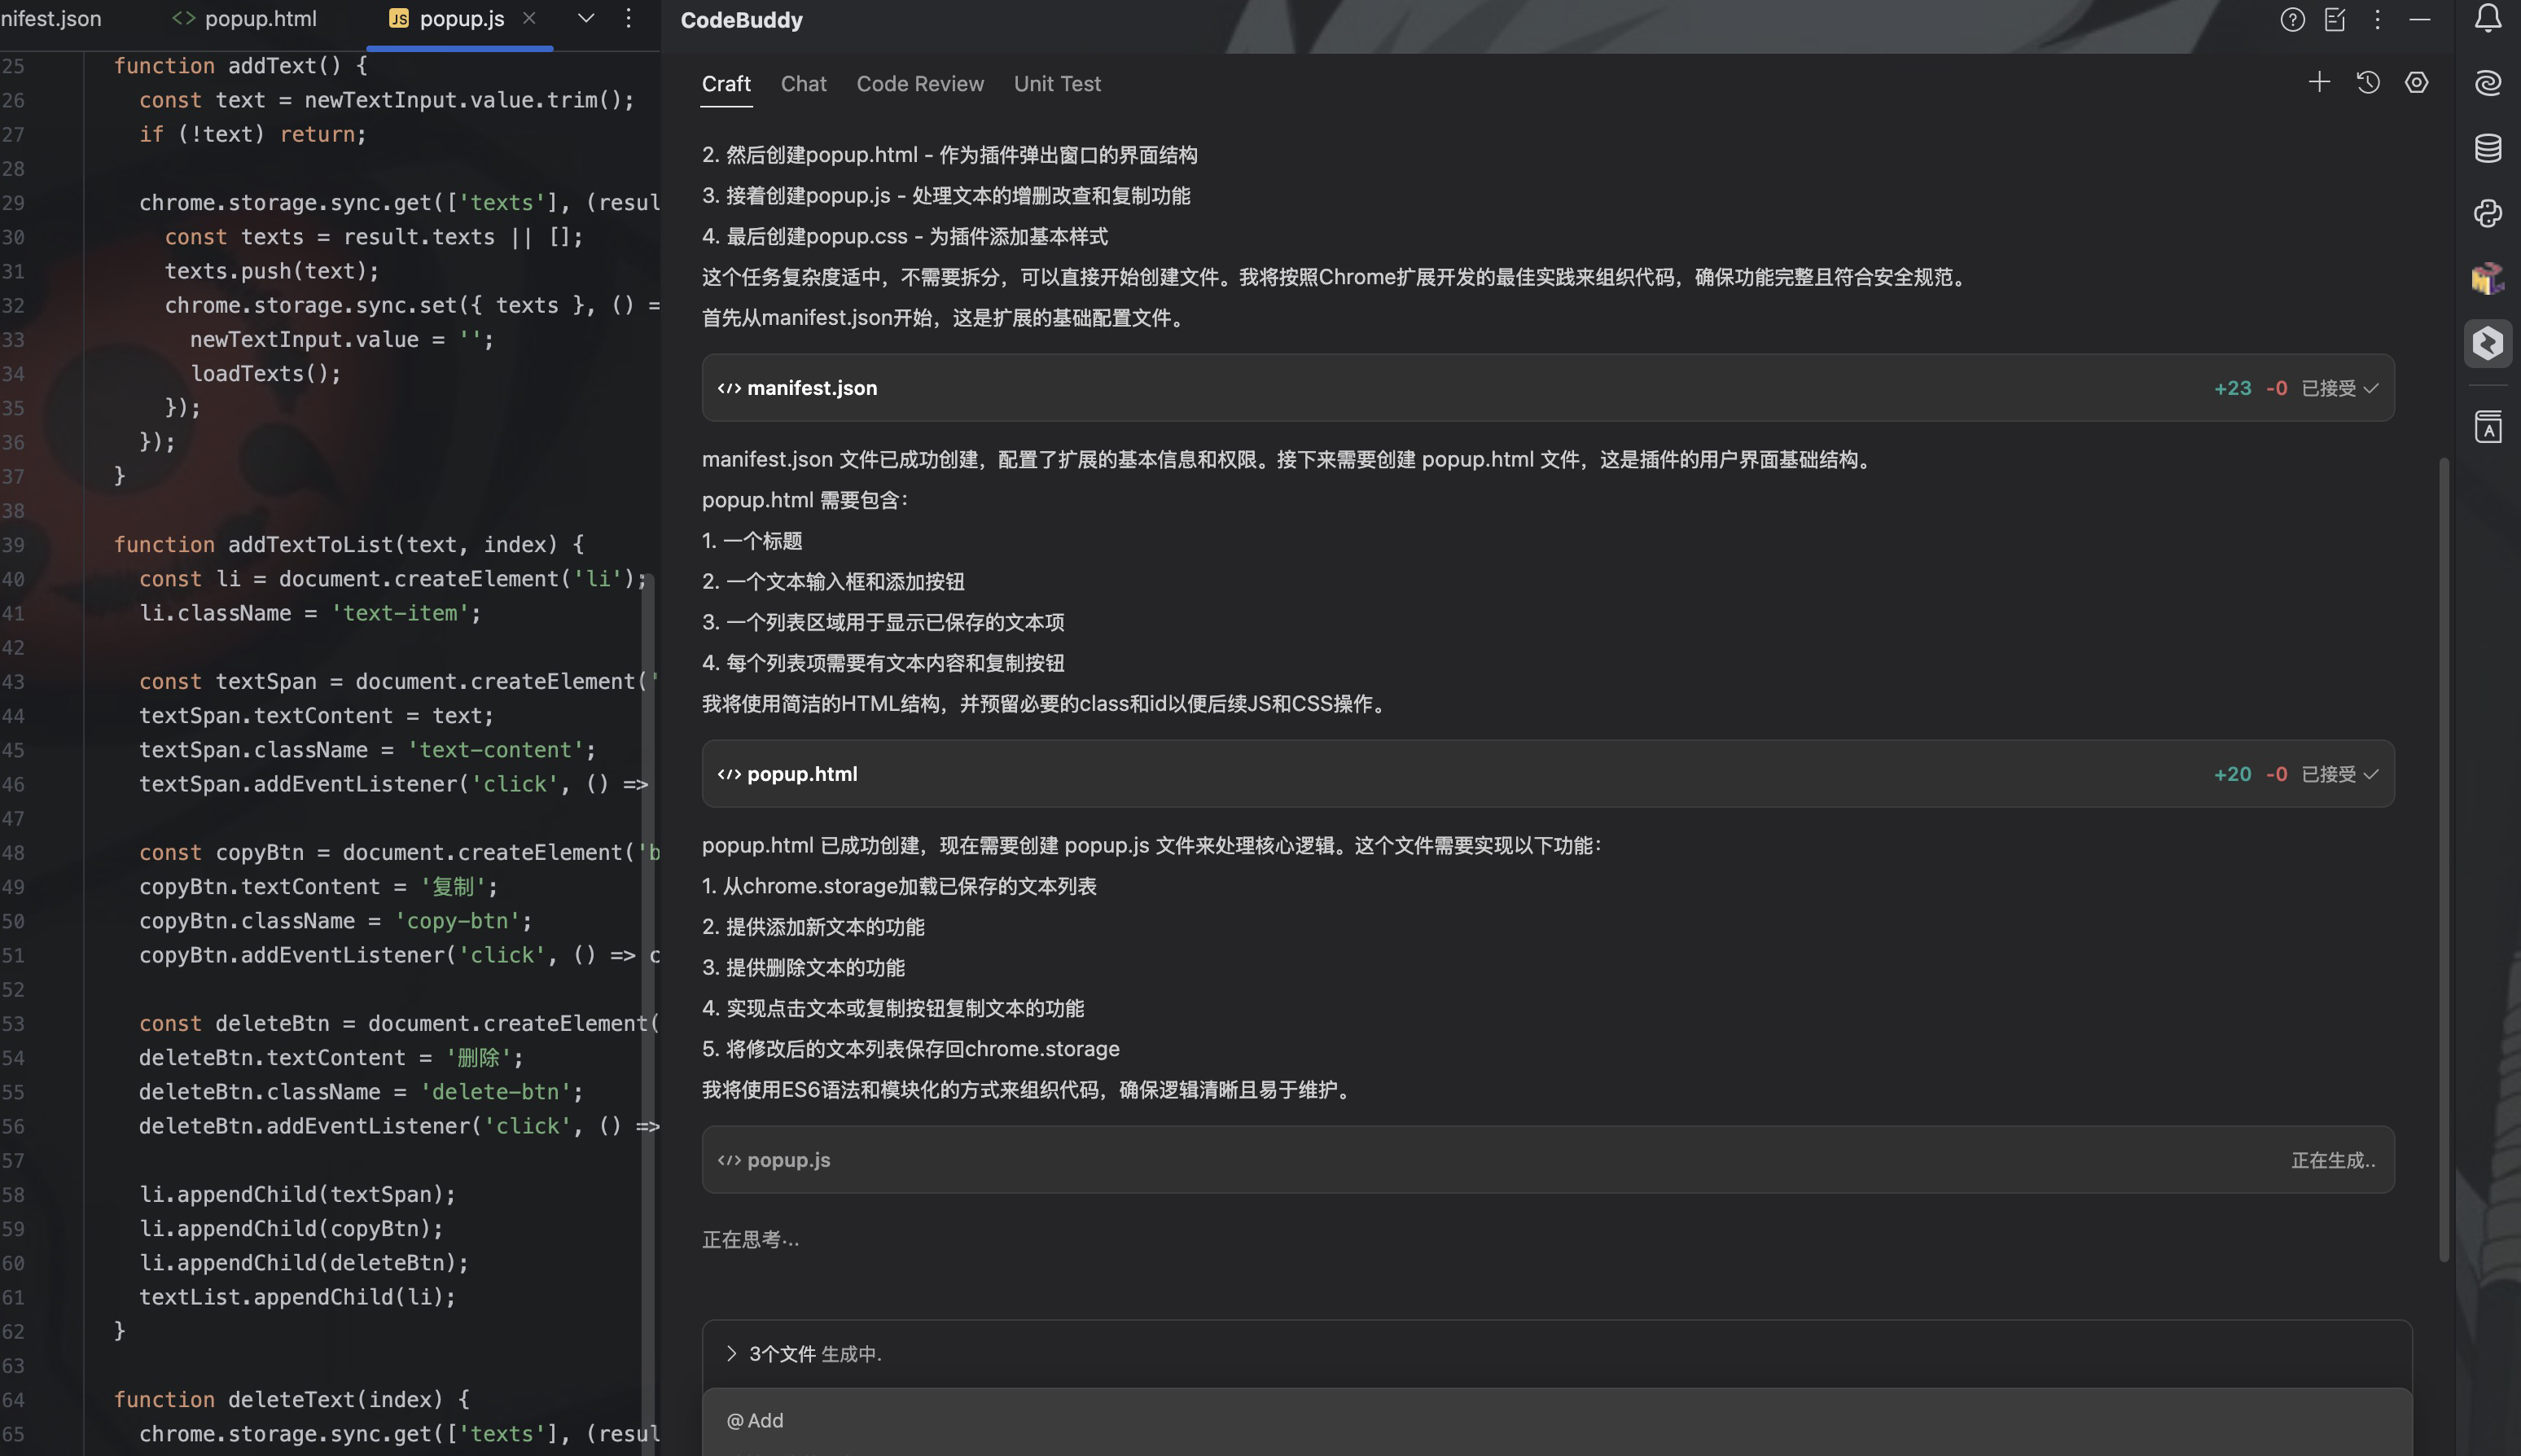The image size is (2521, 1456).
Task: Expand the manifest.json accepted status chevron
Action: click(2371, 388)
